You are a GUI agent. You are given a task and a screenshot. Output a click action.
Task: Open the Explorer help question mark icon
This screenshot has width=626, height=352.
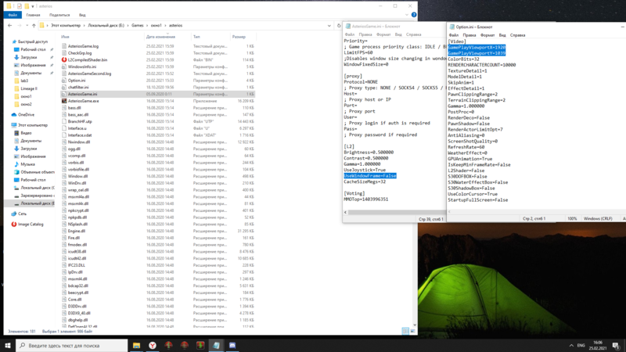coord(414,14)
